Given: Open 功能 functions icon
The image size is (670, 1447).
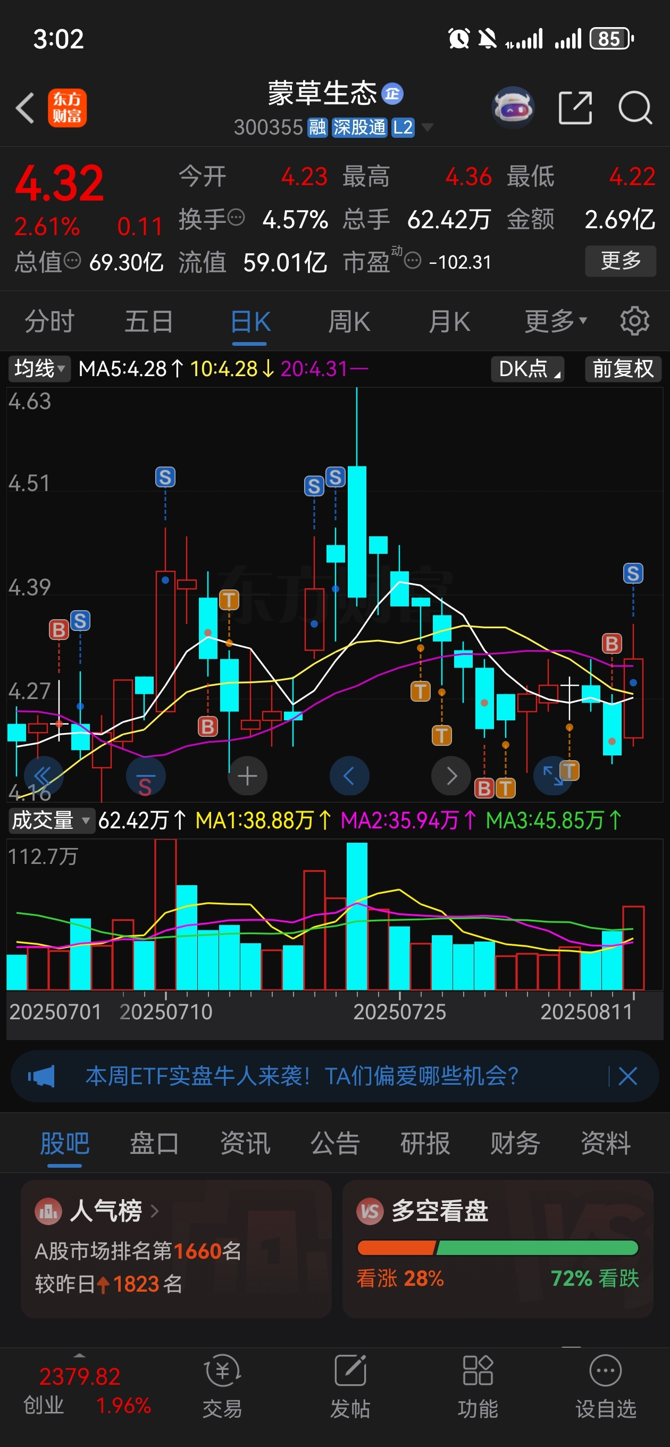Looking at the screenshot, I should [478, 1385].
